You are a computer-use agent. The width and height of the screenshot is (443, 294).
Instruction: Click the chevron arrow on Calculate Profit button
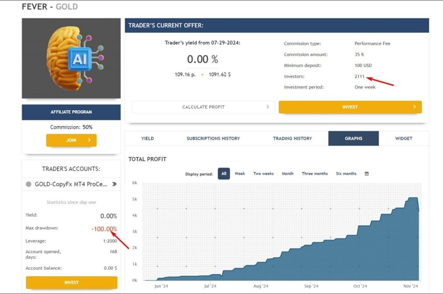pyautogui.click(x=267, y=107)
